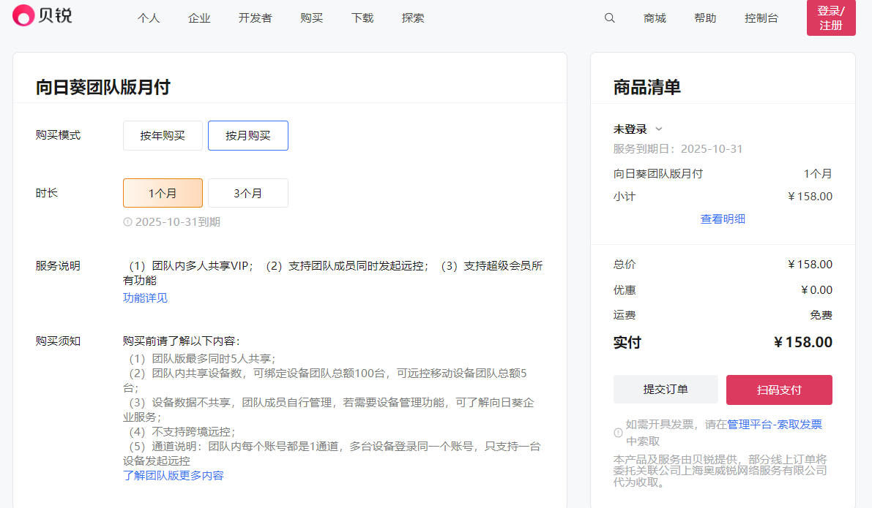Click the 购买须知 label

(58, 341)
